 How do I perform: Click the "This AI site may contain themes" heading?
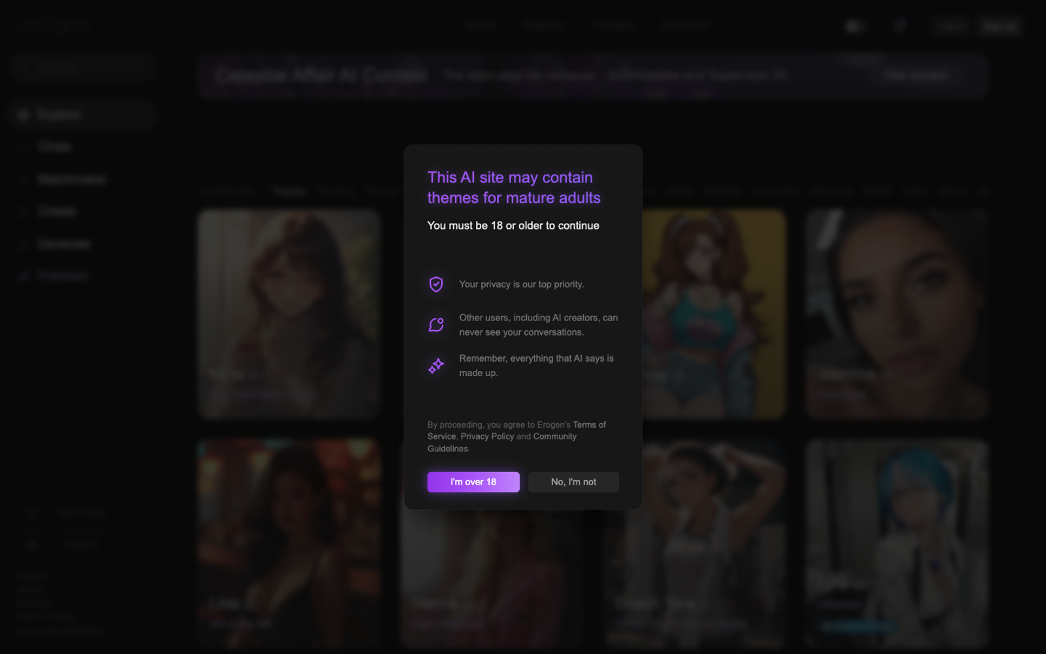click(x=514, y=188)
